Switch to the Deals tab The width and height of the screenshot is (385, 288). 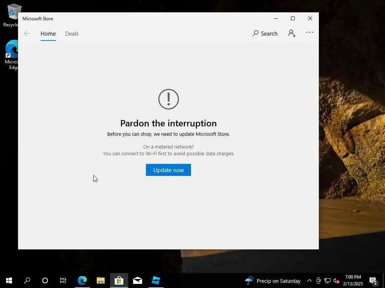(72, 33)
